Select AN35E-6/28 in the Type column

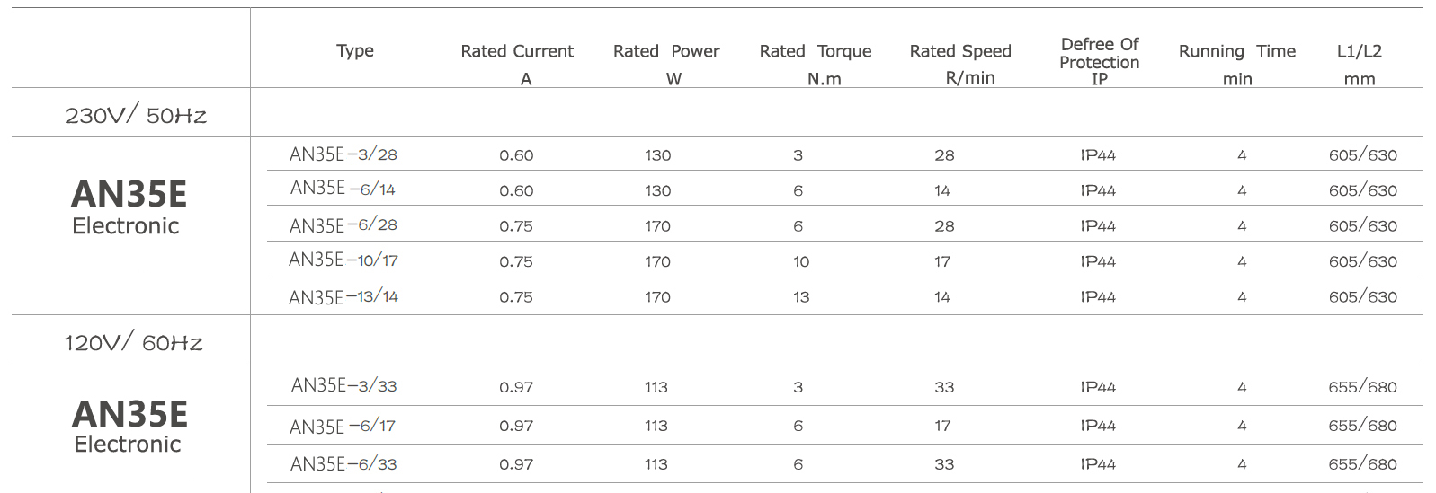(343, 225)
